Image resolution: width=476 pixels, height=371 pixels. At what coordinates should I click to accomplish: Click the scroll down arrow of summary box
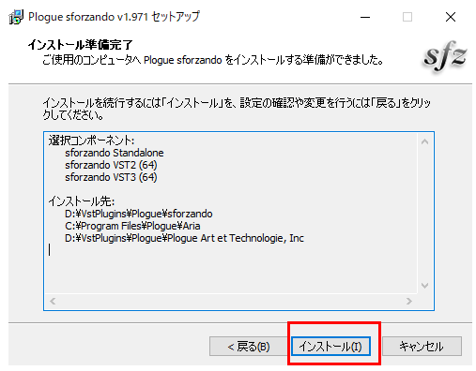click(x=424, y=285)
